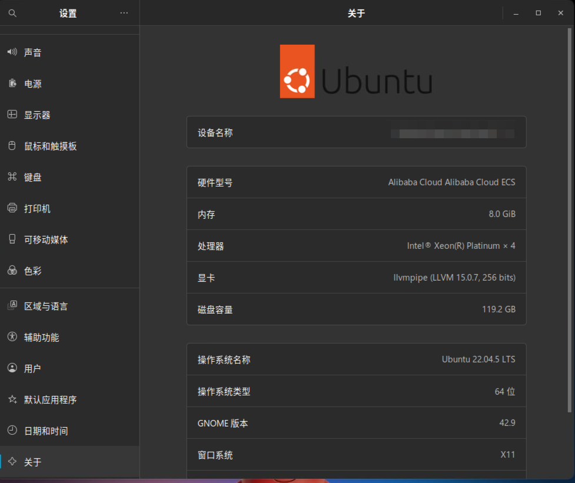Click the X11 windowing system value

(x=508, y=454)
